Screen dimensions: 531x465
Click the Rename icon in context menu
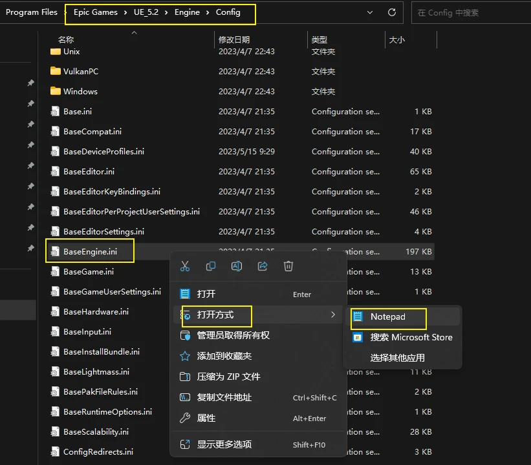[236, 266]
